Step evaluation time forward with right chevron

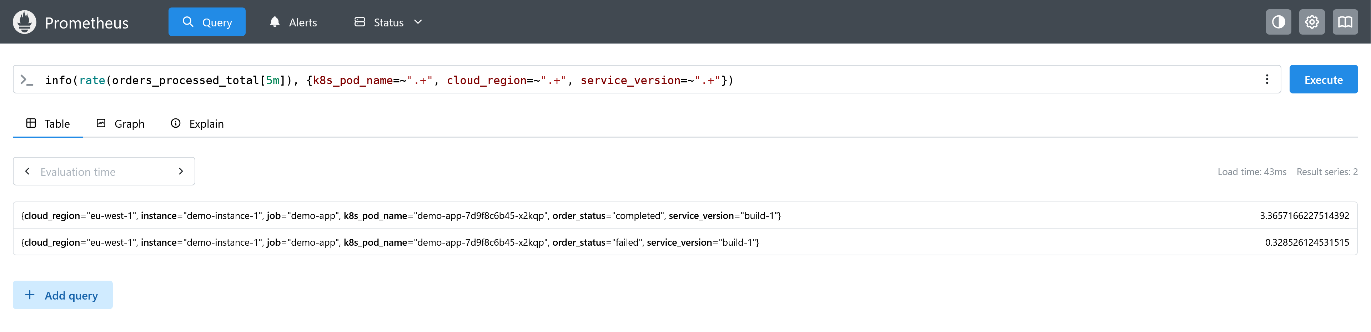tap(181, 171)
